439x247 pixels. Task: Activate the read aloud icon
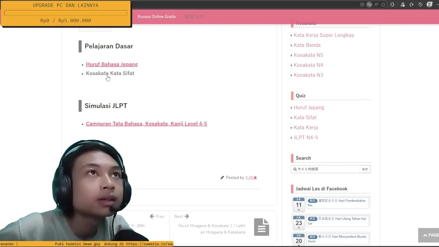(x=376, y=4)
